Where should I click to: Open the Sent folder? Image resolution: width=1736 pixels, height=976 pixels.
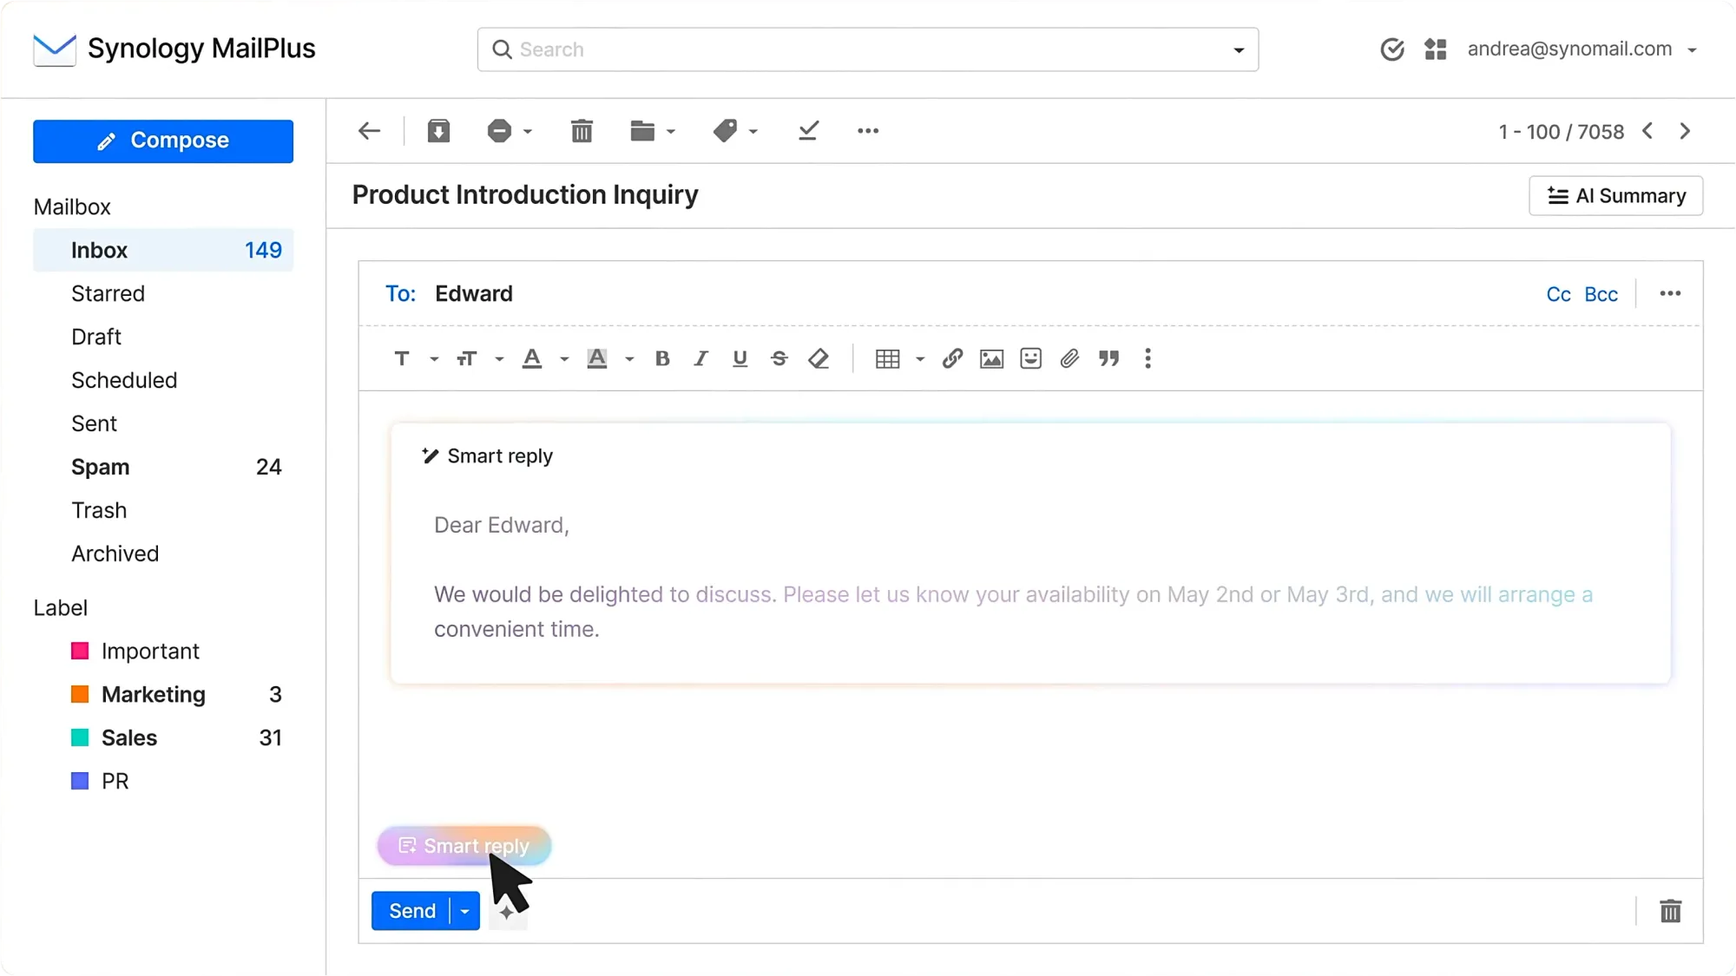click(x=163, y=423)
